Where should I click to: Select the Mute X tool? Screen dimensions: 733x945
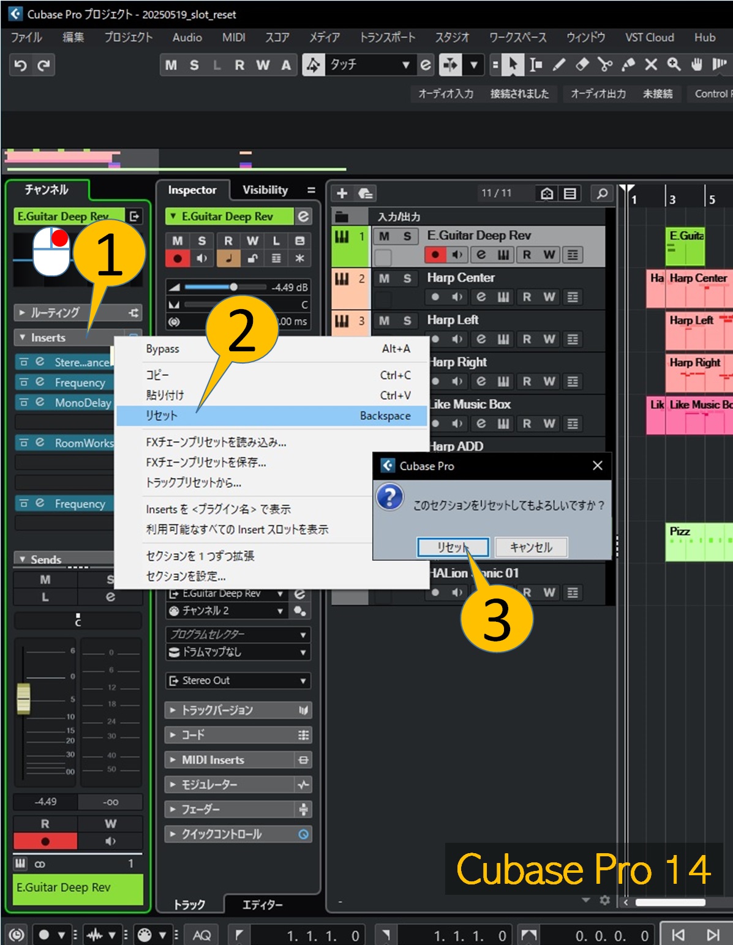pyautogui.click(x=651, y=64)
